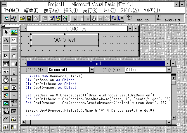
Task: Click the "0040 test" command button
Action: [x=65, y=40]
